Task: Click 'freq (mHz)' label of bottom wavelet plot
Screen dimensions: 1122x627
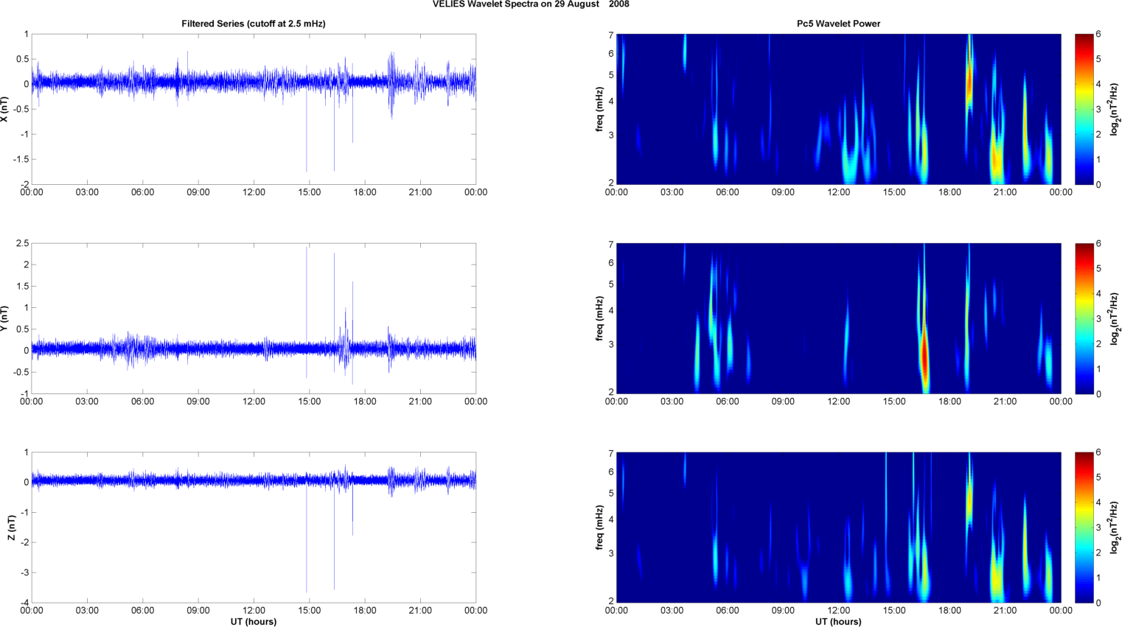Action: (x=599, y=528)
